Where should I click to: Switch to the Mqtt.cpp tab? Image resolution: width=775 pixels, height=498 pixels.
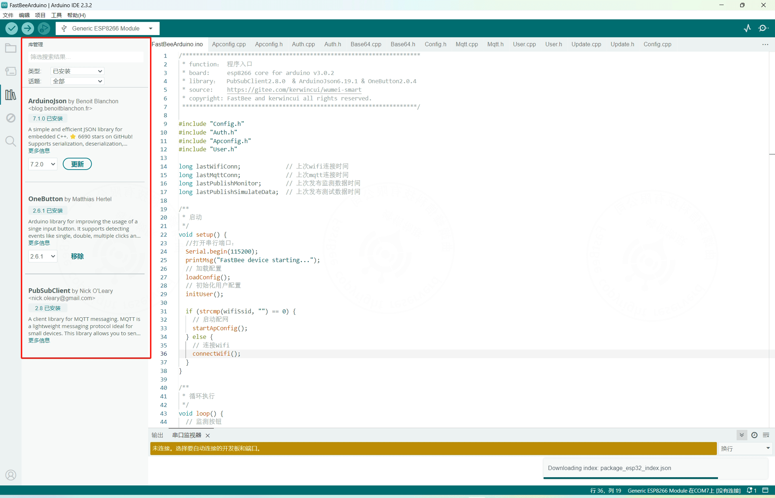click(467, 44)
